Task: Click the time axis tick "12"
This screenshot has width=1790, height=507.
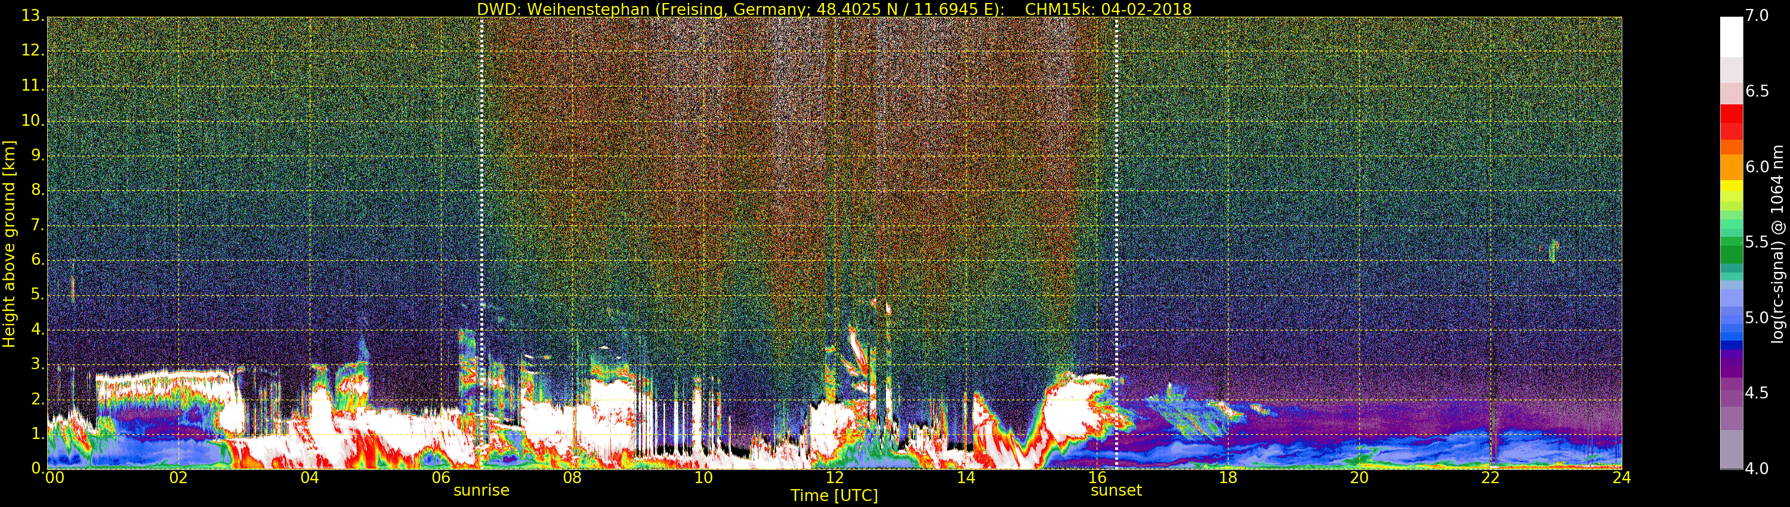Action: tap(835, 477)
